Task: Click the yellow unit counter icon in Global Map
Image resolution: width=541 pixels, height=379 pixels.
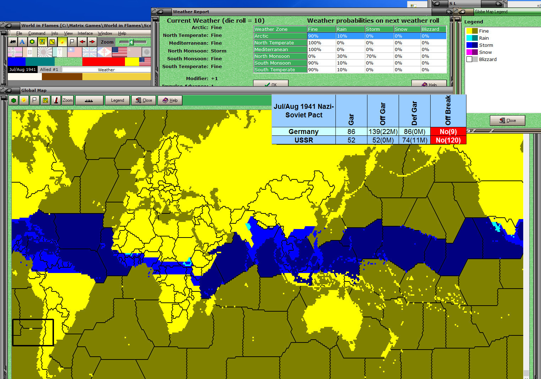Action: (x=45, y=100)
